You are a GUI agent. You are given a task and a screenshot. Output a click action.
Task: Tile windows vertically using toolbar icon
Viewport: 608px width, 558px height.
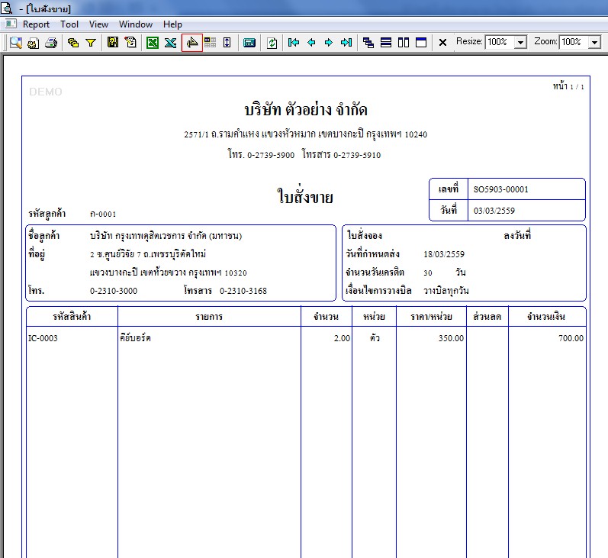click(x=404, y=43)
